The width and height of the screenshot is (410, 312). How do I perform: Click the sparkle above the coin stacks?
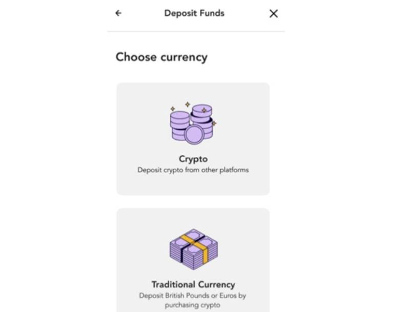pos(188,105)
